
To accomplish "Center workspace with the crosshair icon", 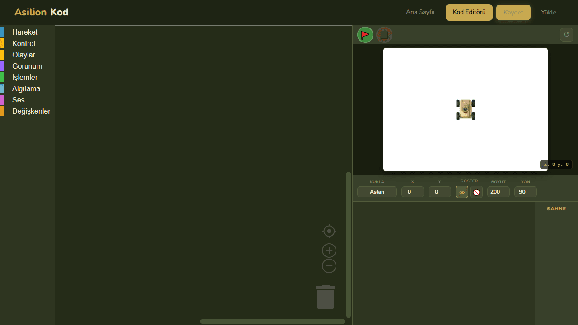I will click(x=329, y=231).
